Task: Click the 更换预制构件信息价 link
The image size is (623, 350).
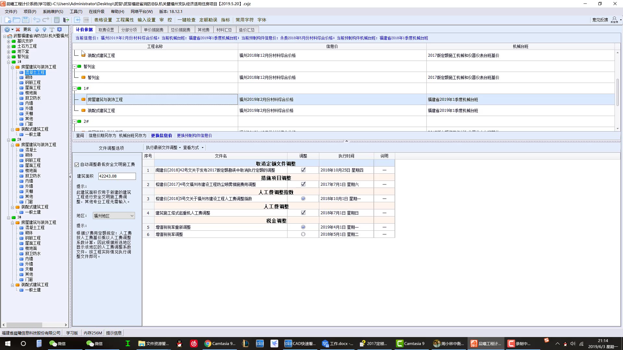Action: (194, 135)
